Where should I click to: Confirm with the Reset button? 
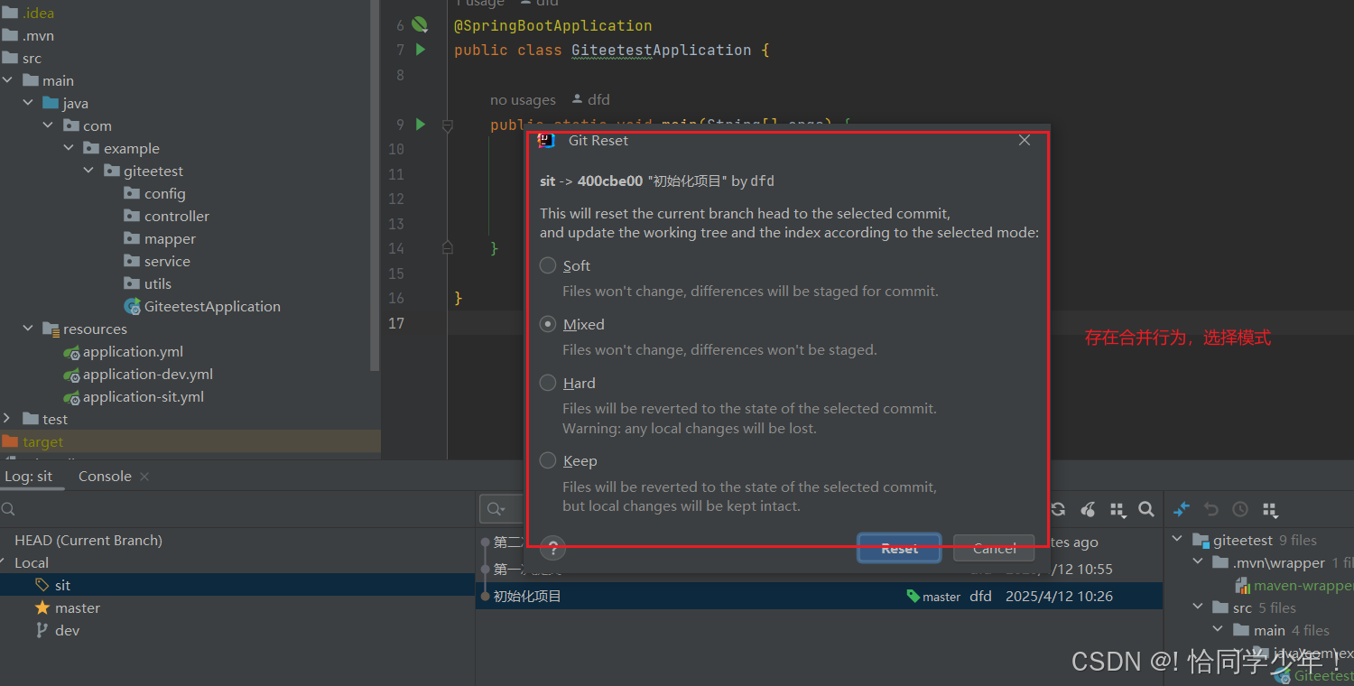pos(899,548)
